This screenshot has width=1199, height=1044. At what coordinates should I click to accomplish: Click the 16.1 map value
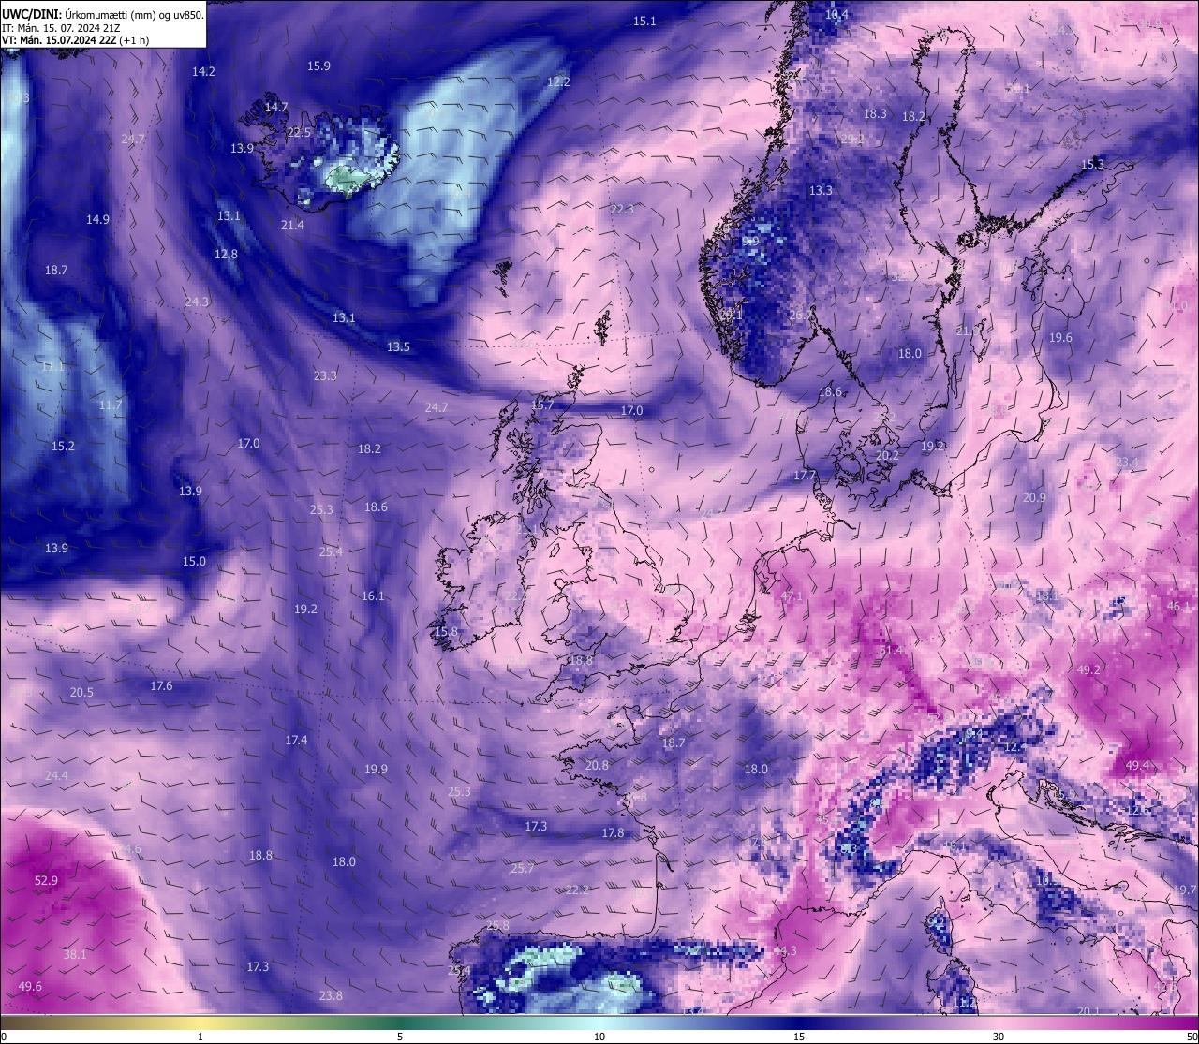pyautogui.click(x=373, y=596)
